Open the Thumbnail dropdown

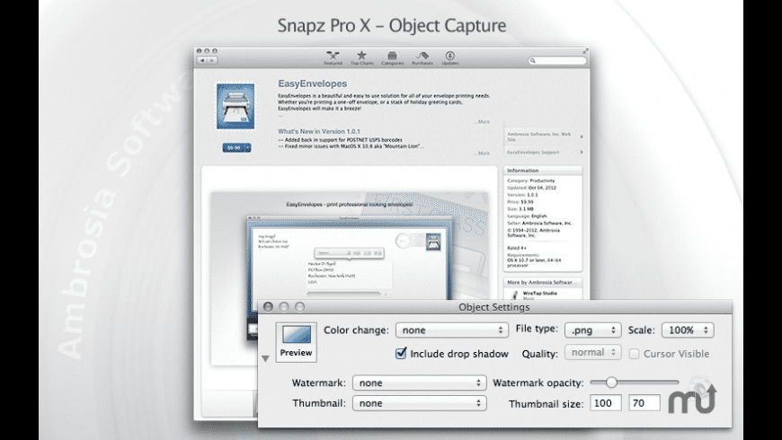(420, 403)
